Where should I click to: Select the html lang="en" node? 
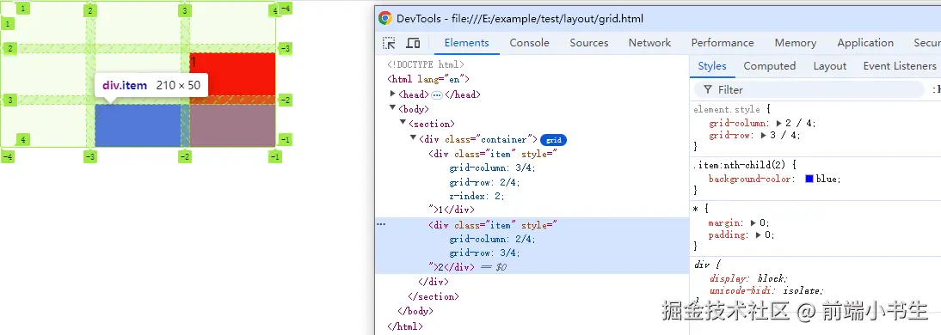coord(427,79)
